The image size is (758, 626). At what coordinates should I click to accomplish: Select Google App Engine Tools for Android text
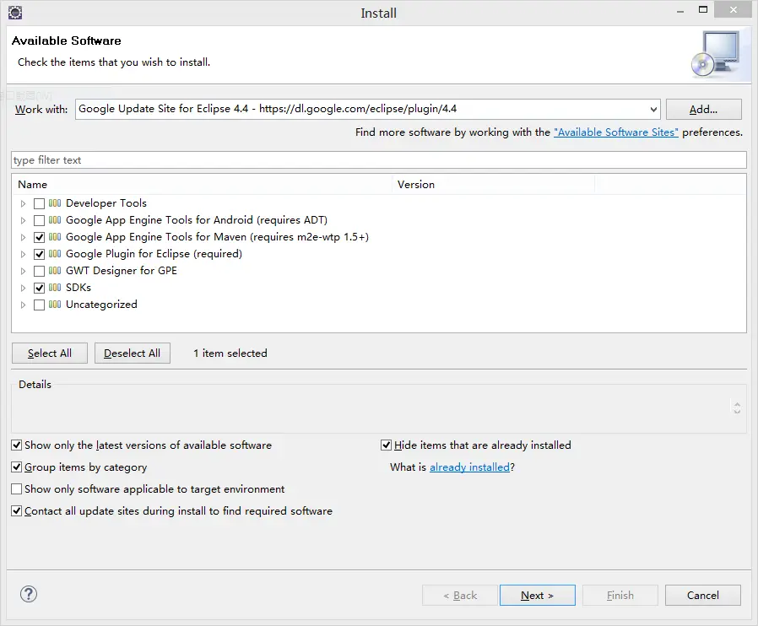pos(197,220)
